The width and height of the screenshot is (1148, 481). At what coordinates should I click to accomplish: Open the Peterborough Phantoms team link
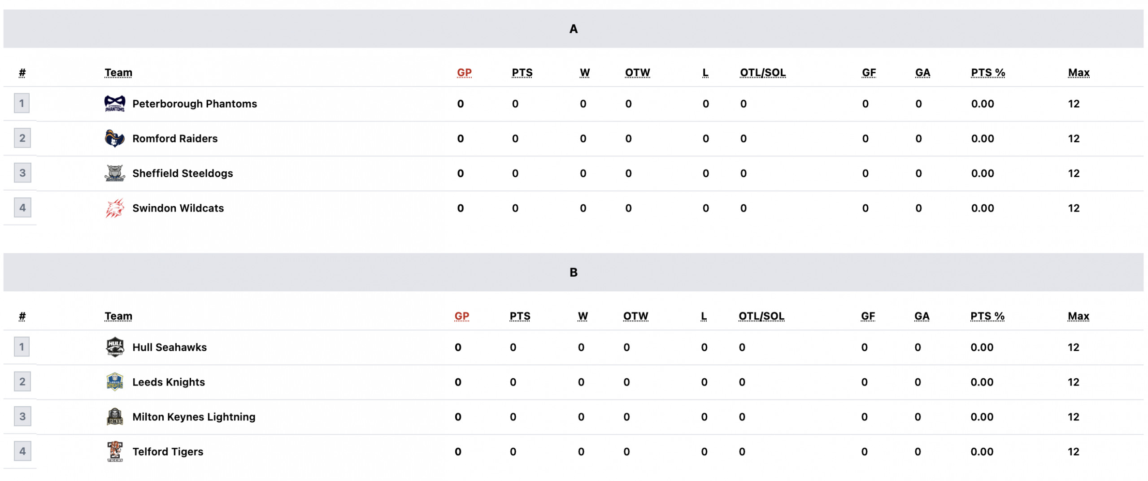pyautogui.click(x=194, y=104)
